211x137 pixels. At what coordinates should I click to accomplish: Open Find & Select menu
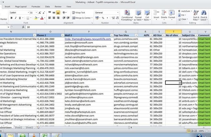(x=204, y=15)
